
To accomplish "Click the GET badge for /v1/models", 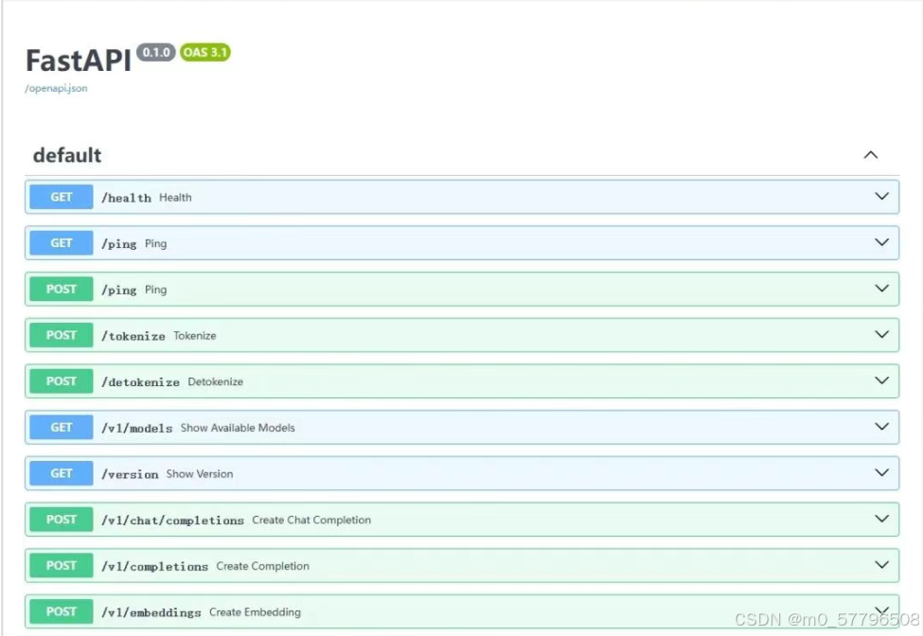I will [62, 427].
